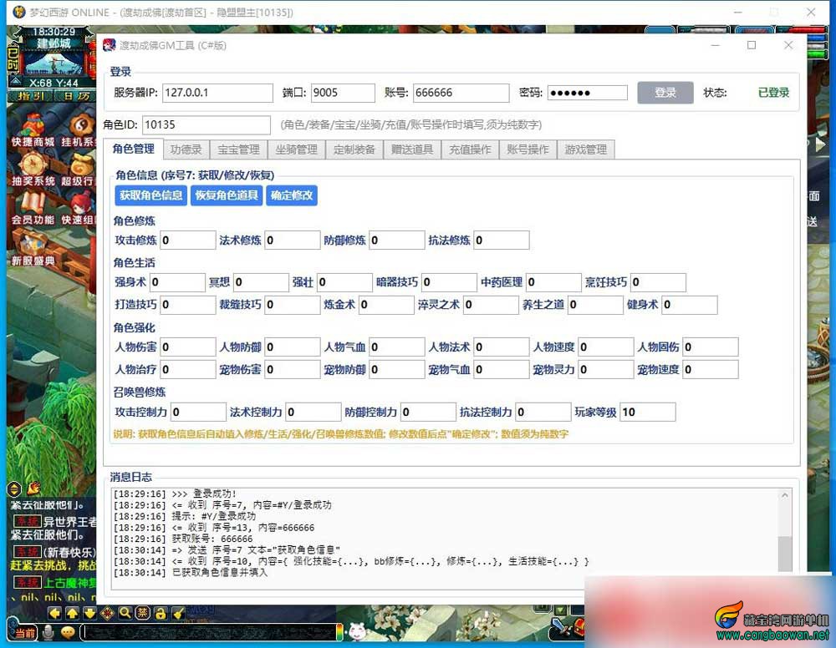Click the padlock icon in chat bar

[160, 614]
